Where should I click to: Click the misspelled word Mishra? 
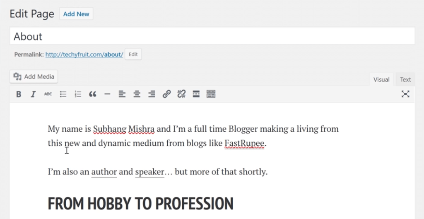[142, 129]
